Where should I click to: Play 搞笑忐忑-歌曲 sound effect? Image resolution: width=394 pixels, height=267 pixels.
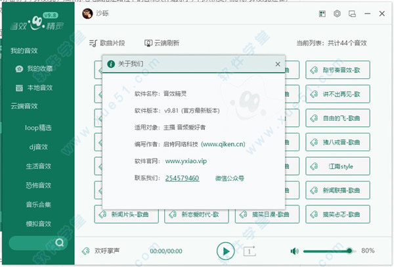(338, 214)
